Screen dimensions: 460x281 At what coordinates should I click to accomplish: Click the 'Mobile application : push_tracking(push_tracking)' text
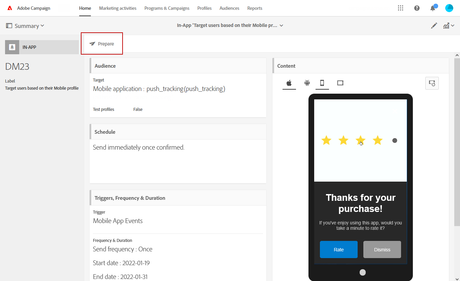[x=159, y=89]
